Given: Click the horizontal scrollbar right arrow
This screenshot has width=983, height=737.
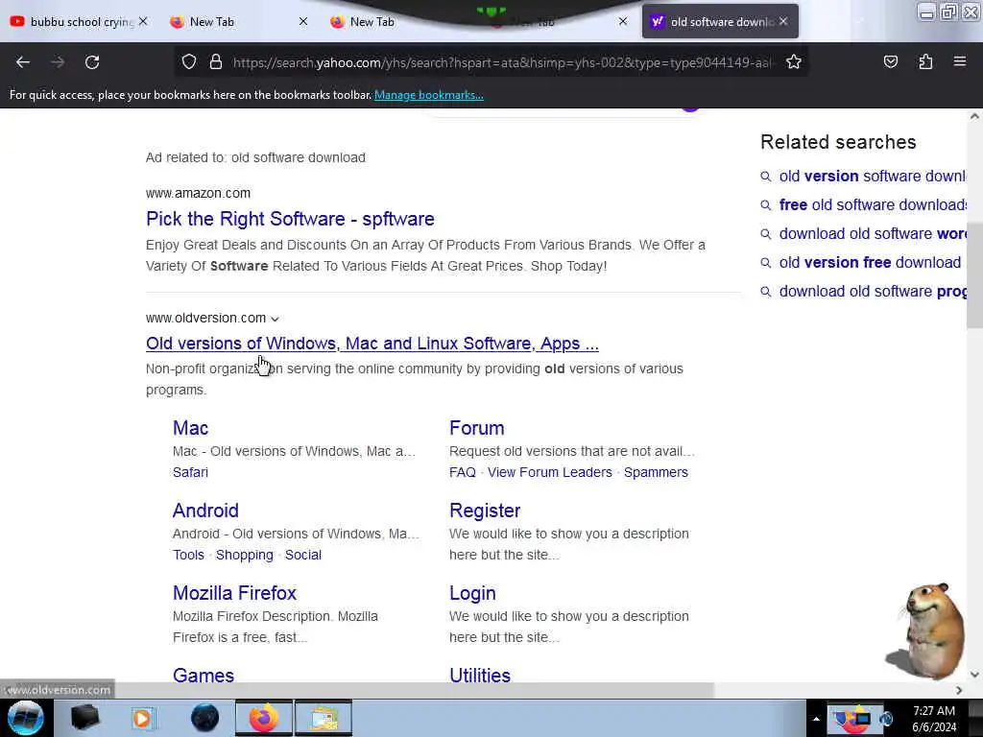Looking at the screenshot, I should tap(959, 690).
